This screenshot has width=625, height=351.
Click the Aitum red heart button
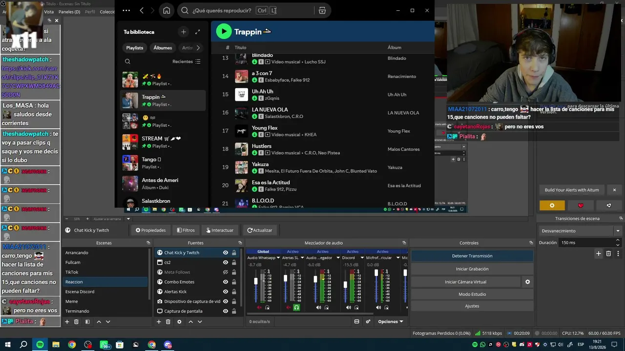(581, 206)
